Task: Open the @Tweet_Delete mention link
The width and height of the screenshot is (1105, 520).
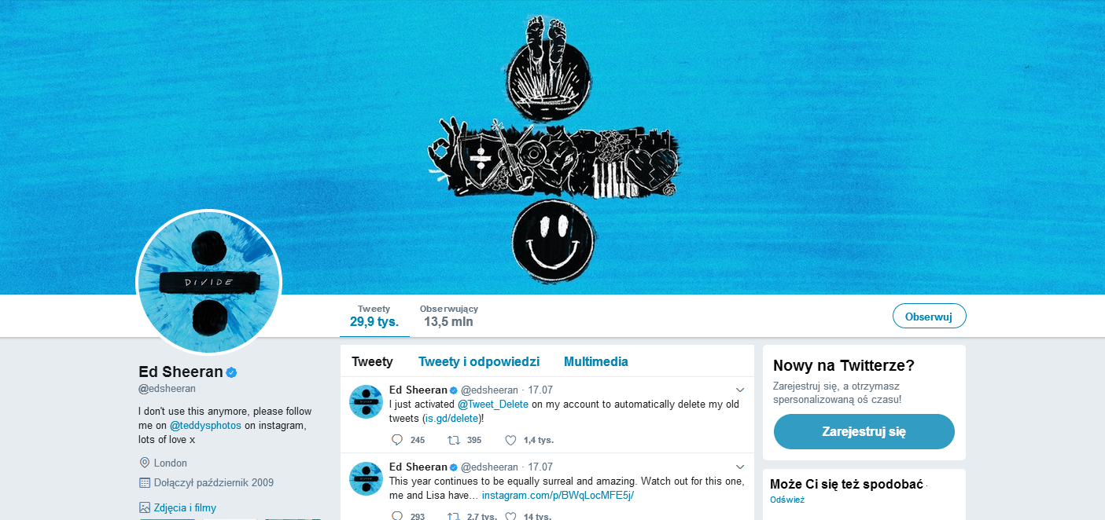Action: pyautogui.click(x=493, y=404)
